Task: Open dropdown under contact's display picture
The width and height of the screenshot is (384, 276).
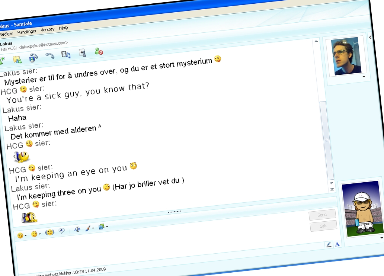Action: click(364, 77)
